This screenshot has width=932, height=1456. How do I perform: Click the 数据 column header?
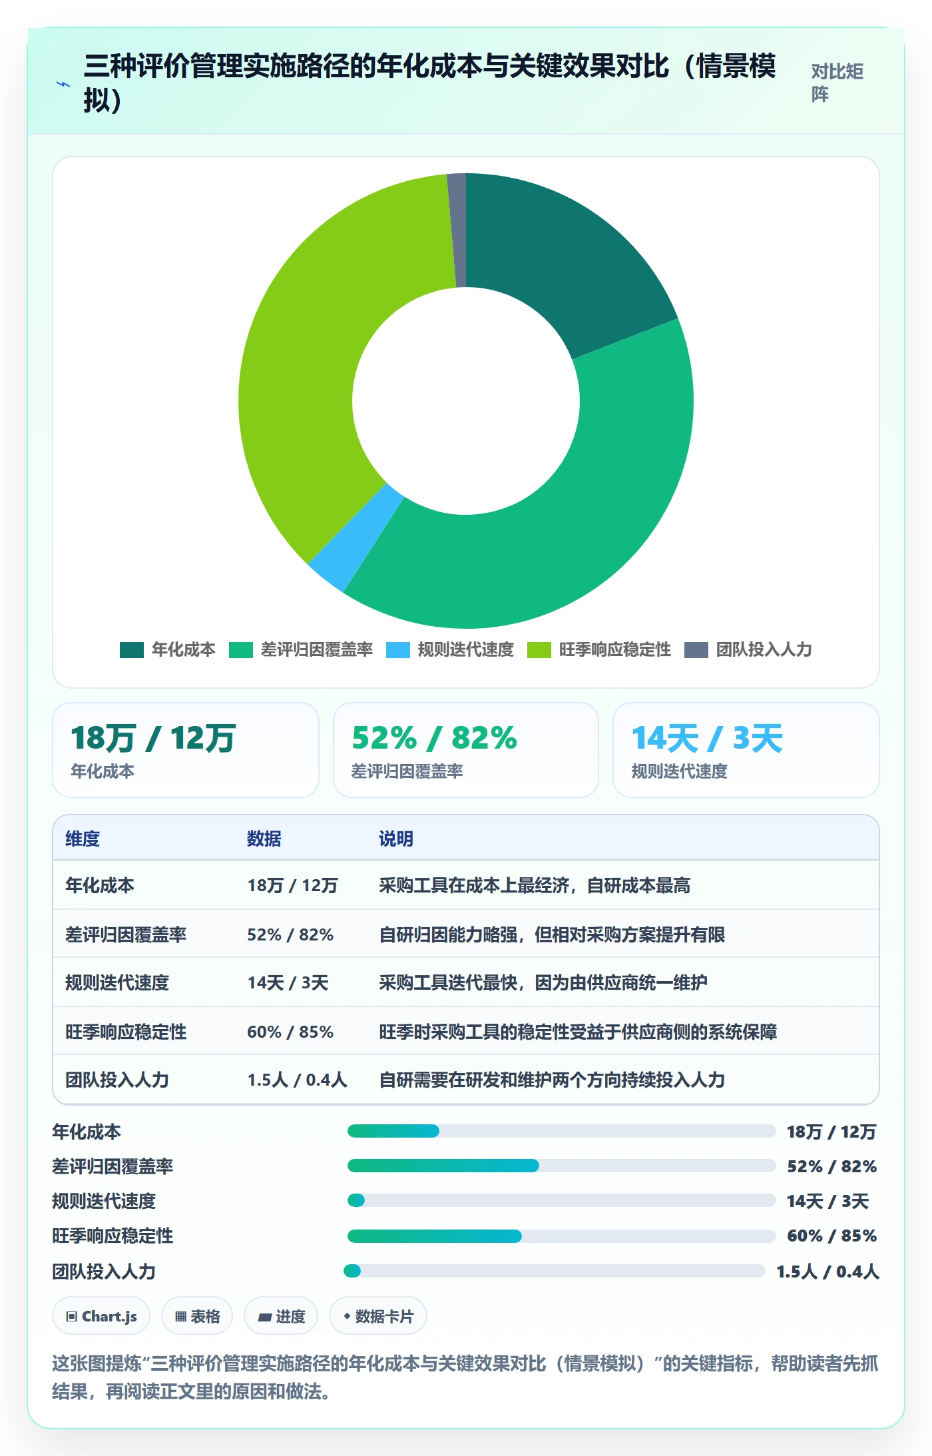point(264,839)
